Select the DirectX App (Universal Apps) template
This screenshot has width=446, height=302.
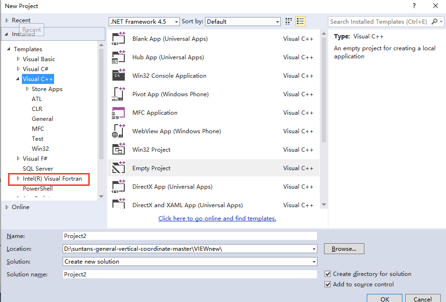(118, 186)
